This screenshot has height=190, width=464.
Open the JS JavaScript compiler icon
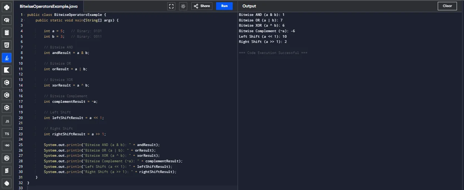pyautogui.click(x=7, y=121)
